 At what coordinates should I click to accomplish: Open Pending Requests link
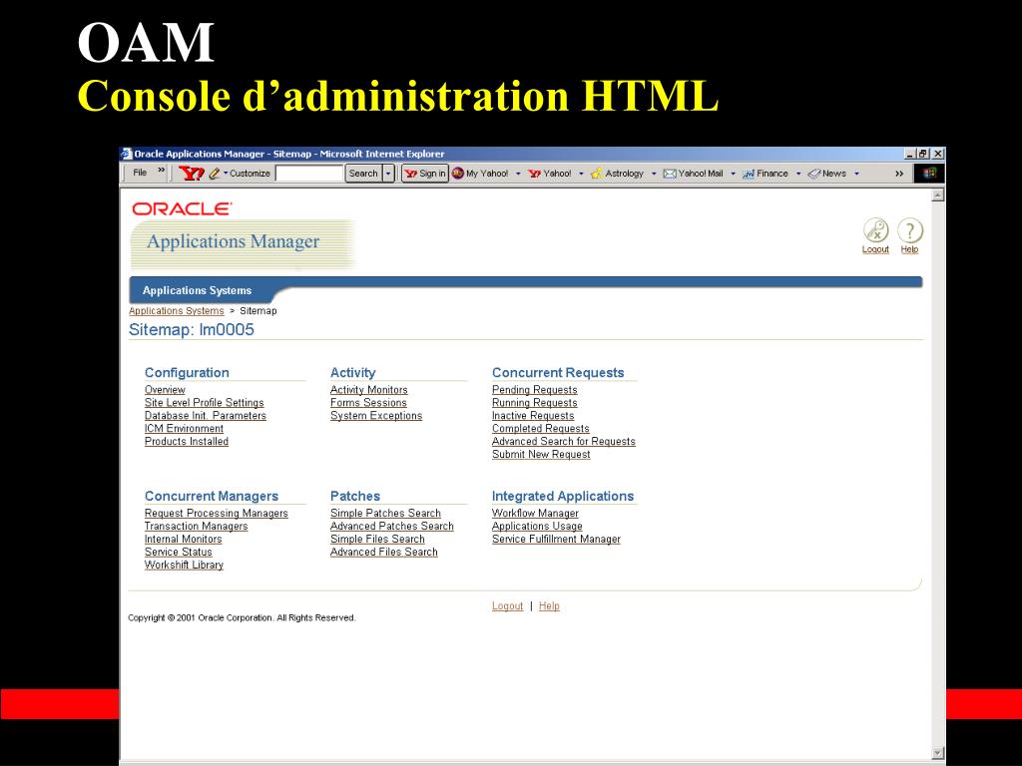(x=535, y=390)
